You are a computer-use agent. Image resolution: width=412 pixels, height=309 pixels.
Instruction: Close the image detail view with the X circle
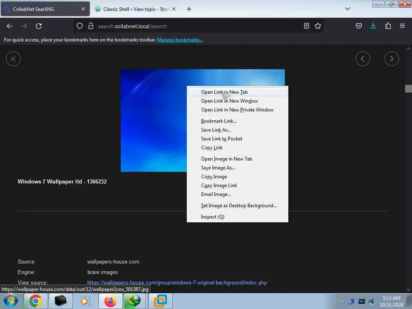[13, 59]
